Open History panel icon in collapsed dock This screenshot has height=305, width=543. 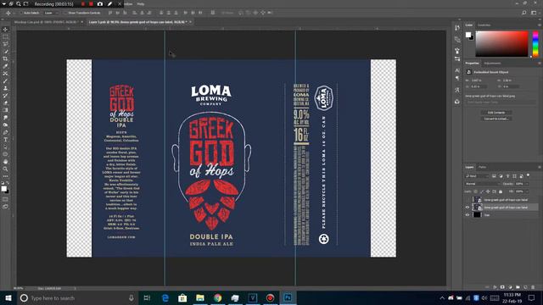click(457, 28)
